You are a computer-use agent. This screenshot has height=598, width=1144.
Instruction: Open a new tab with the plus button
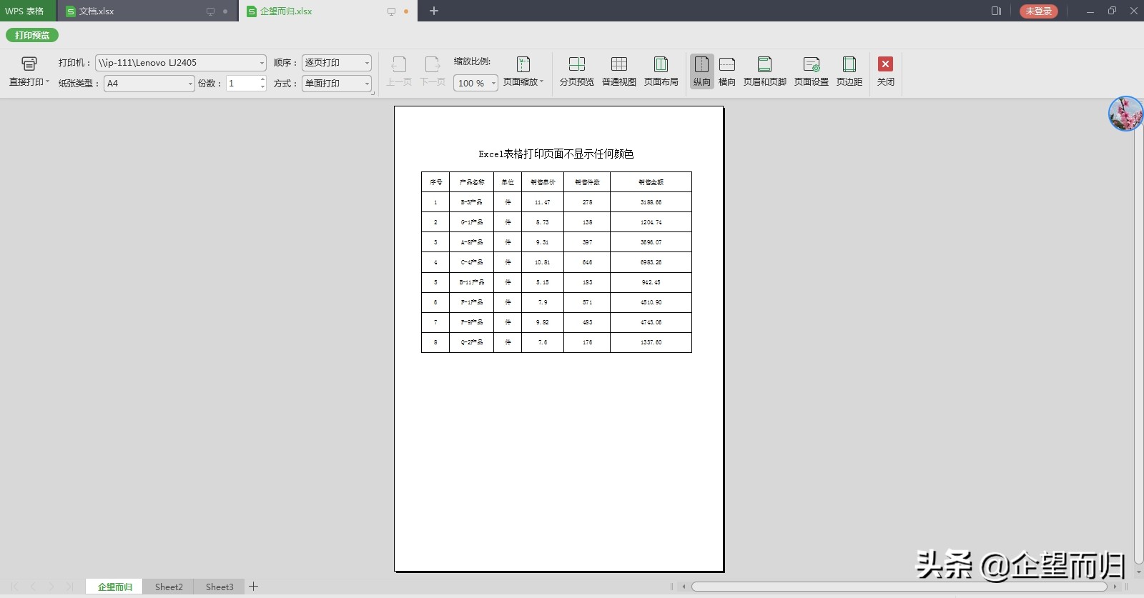(434, 11)
